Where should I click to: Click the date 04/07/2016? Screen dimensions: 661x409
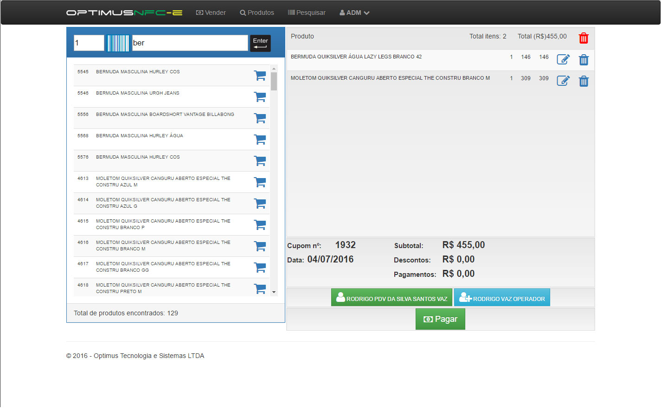[330, 259]
